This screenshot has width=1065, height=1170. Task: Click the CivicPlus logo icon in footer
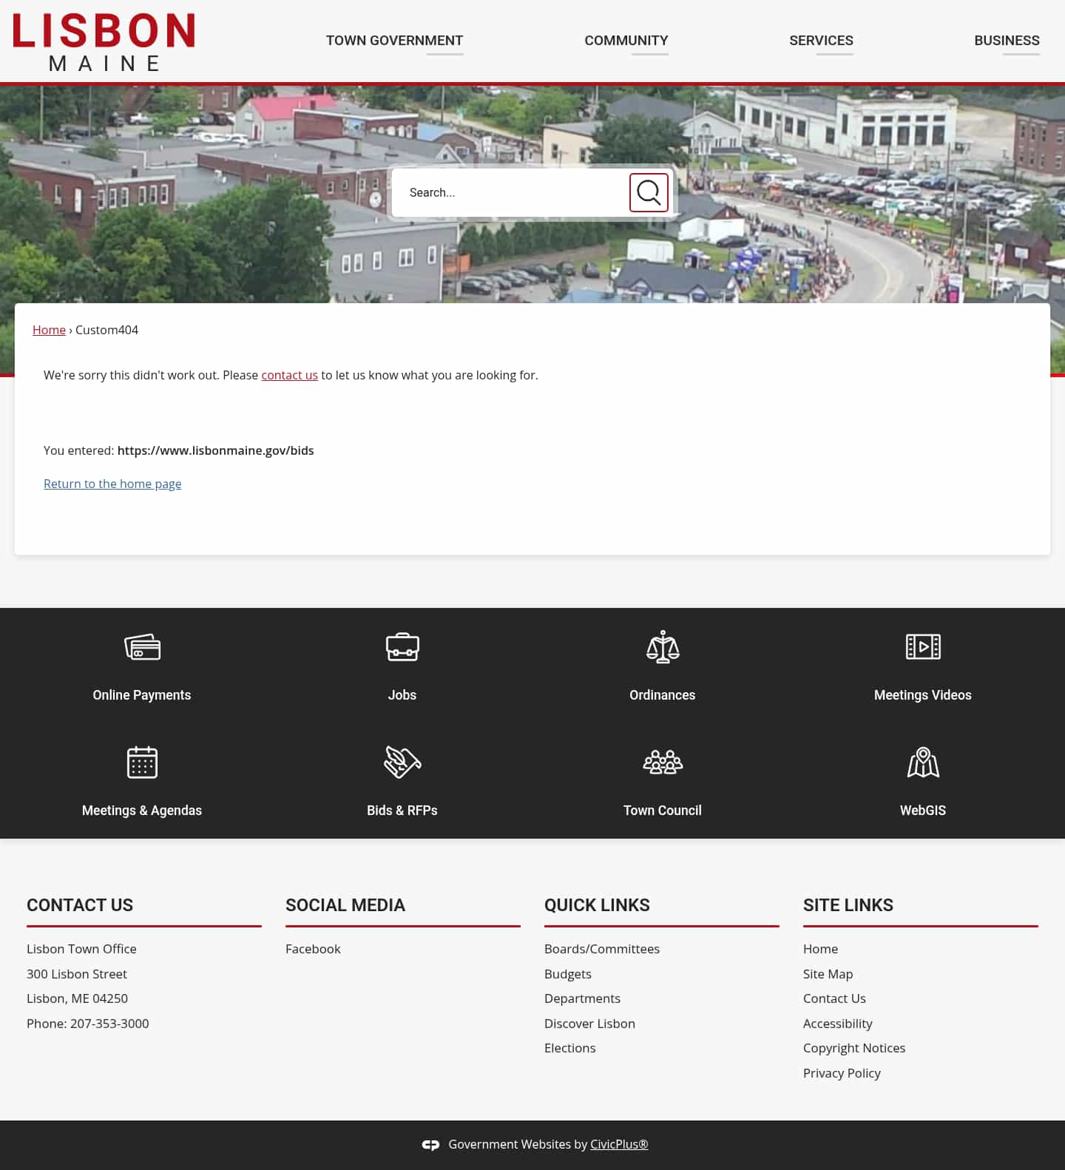click(x=431, y=1145)
